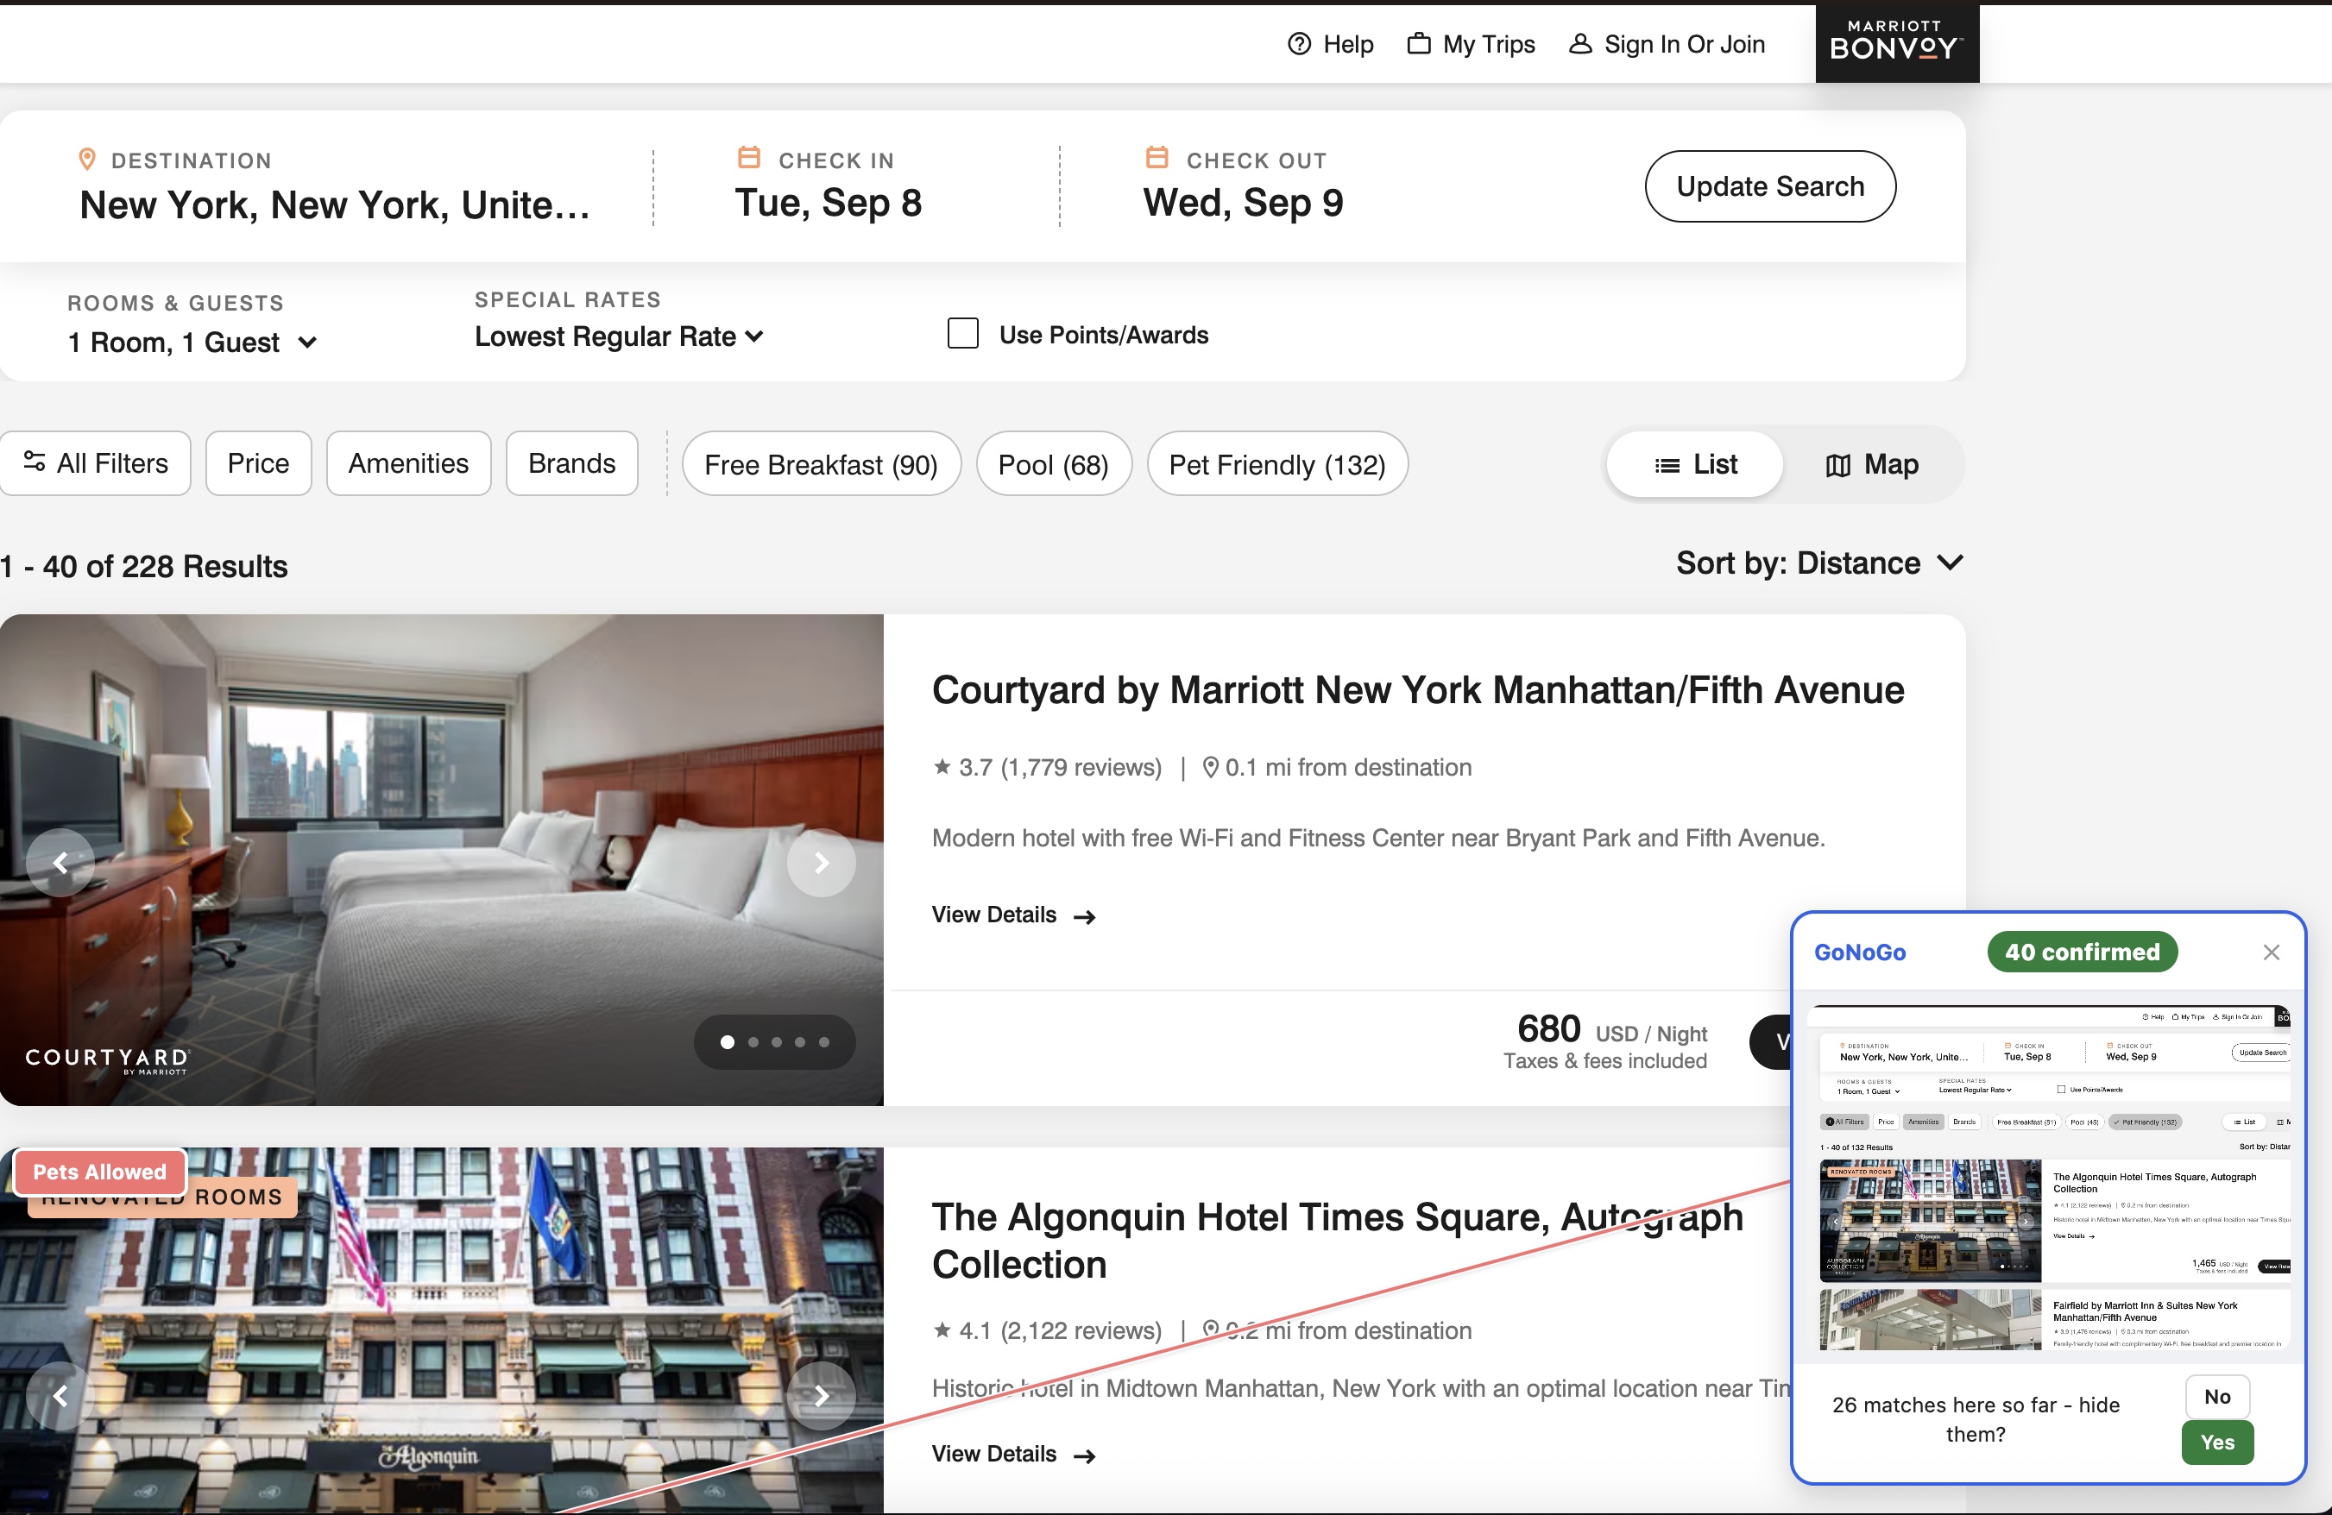
Task: Click Courtyard 3.7 (1,779 reviews) rating
Action: (x=1048, y=767)
